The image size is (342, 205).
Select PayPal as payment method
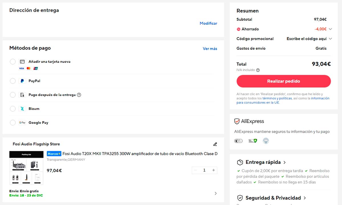13,81
